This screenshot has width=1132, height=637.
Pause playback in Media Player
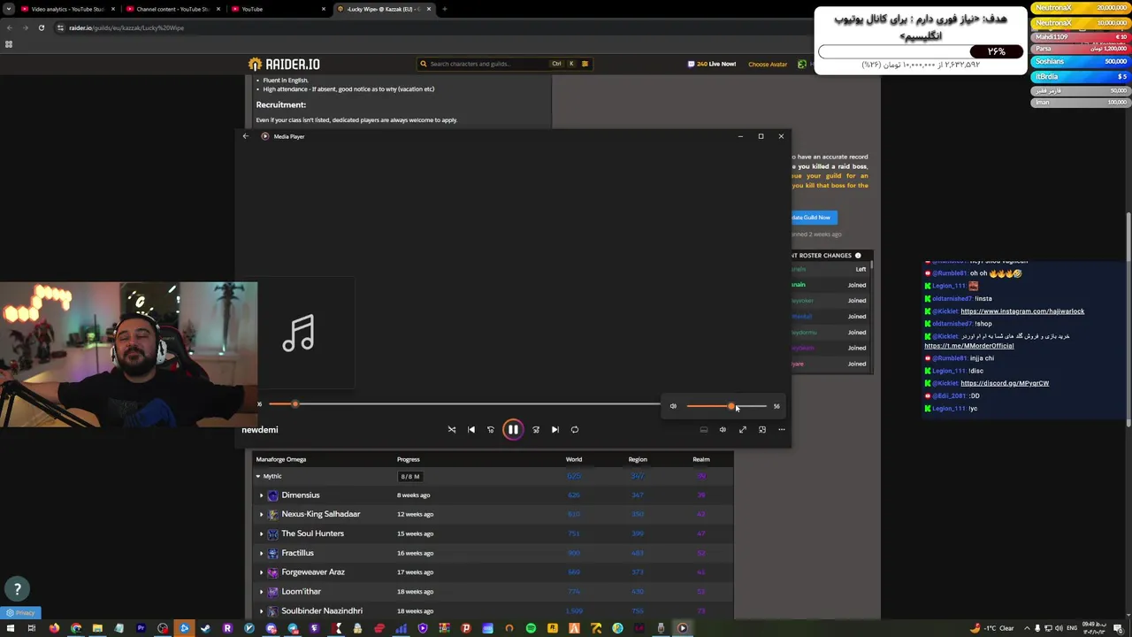pyautogui.click(x=513, y=429)
